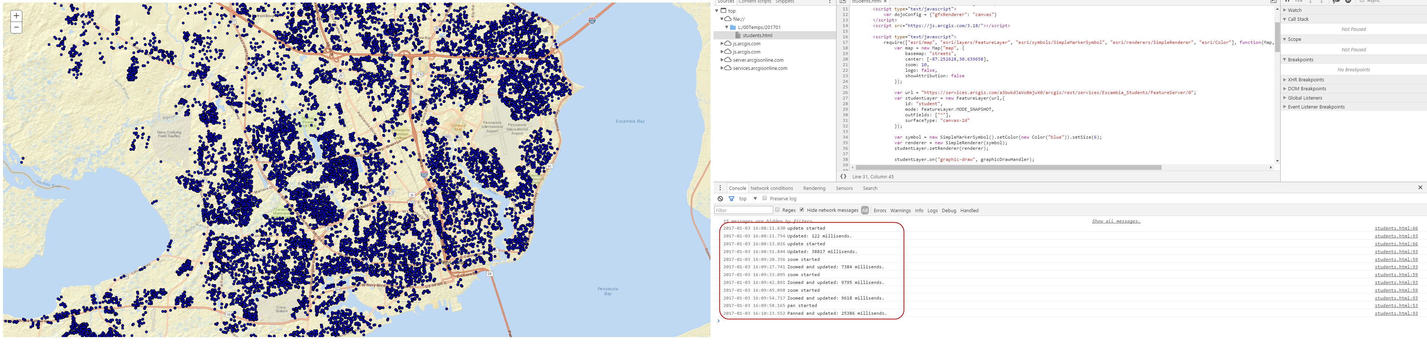This screenshot has height=359, width=1427.
Task: Click 'Line 31, Column 45' status text
Action: point(873,177)
